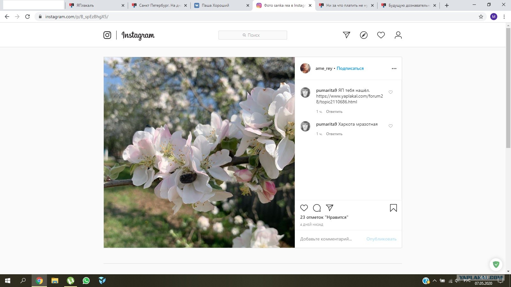Open the volume control in system tray
The width and height of the screenshot is (511, 287).
[x=457, y=281]
